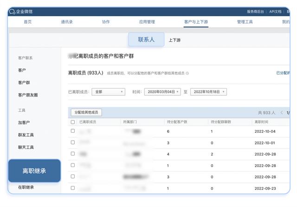Image resolution: width=297 pixels, height=207 pixels.
Task: Open the 已离职成员 全部 dropdown
Action: click(x=108, y=92)
